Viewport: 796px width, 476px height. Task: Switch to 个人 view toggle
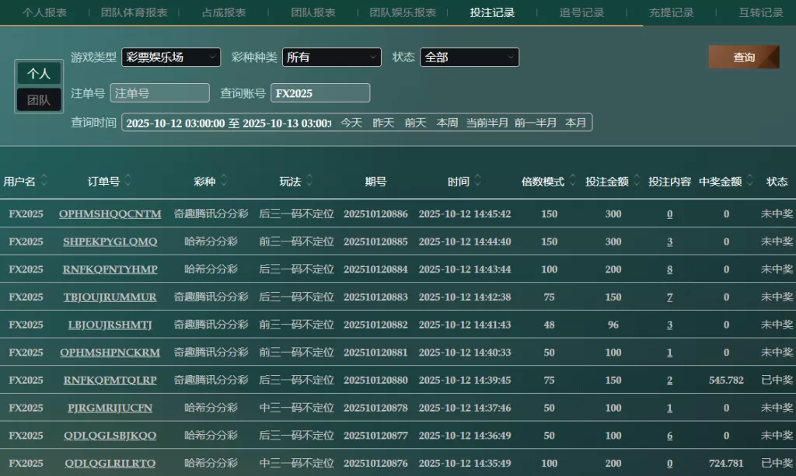pyautogui.click(x=39, y=74)
